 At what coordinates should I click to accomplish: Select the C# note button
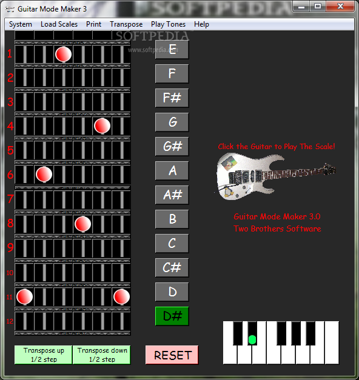[x=172, y=267]
